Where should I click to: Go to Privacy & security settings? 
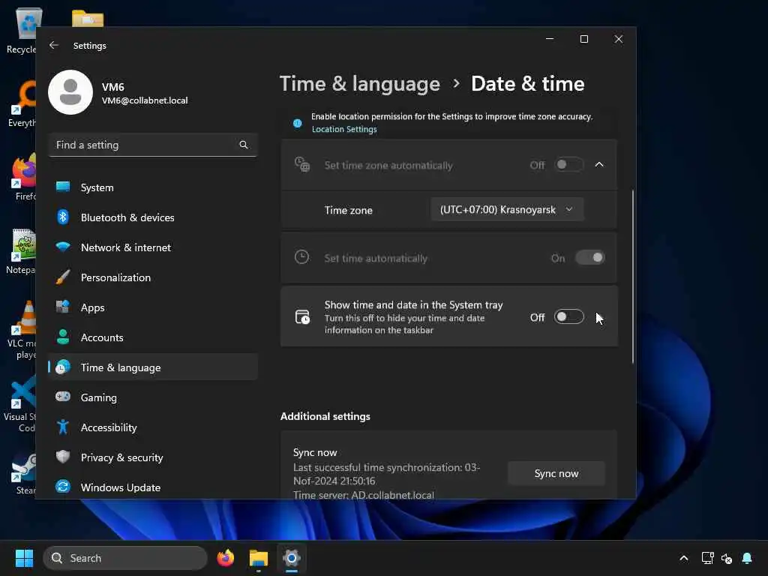point(153,457)
